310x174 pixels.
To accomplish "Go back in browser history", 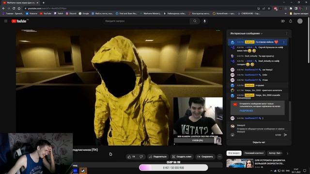I will tap(3, 9).
